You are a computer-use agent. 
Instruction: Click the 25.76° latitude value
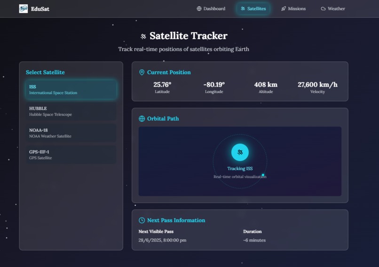tap(162, 84)
